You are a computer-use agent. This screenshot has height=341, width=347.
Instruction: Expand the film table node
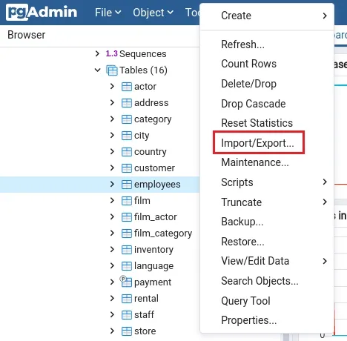click(112, 200)
